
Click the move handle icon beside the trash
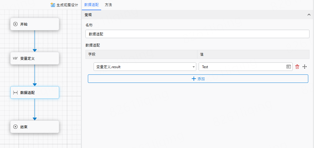[x=305, y=67]
